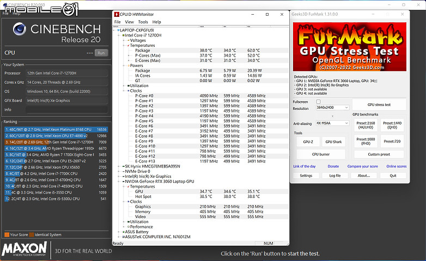Launch the GPU Shark tool

[x=333, y=142]
